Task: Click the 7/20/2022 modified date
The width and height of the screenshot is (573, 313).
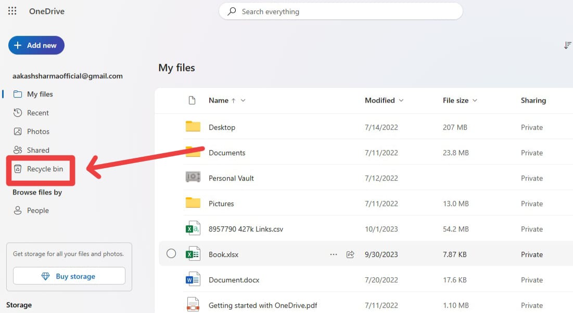Action: coord(381,280)
